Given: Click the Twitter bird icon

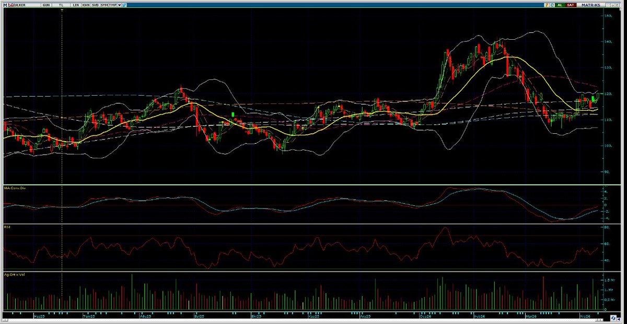Looking at the screenshot, I should (124, 5).
